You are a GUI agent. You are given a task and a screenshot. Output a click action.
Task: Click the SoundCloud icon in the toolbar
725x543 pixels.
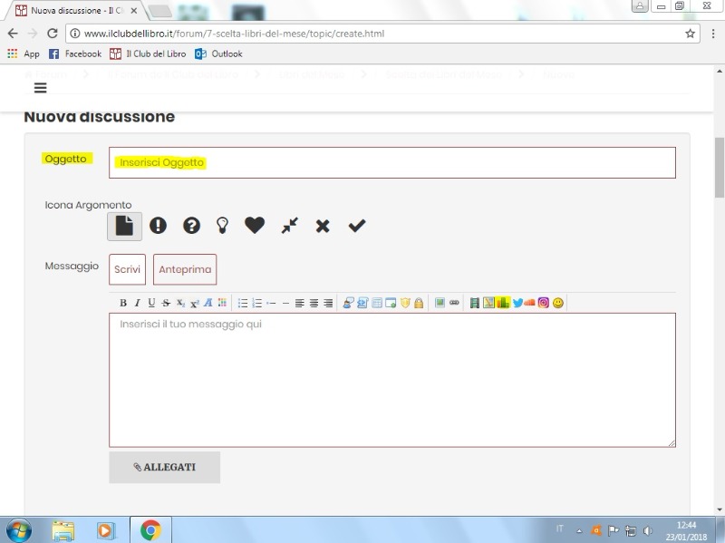pyautogui.click(x=530, y=303)
